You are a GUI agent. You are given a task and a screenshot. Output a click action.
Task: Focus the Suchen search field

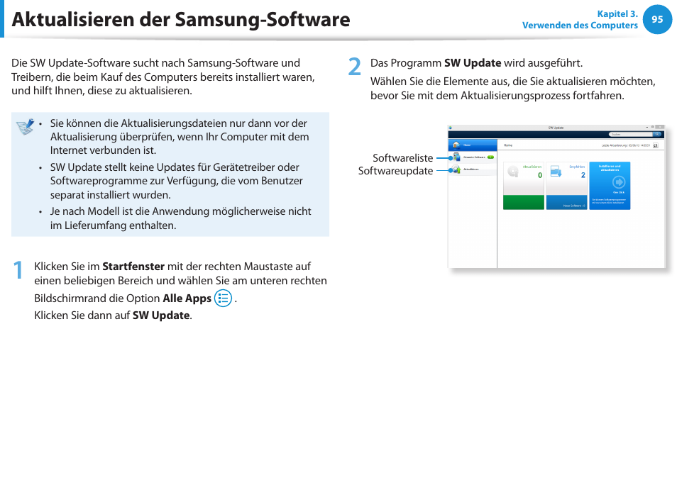pos(631,134)
